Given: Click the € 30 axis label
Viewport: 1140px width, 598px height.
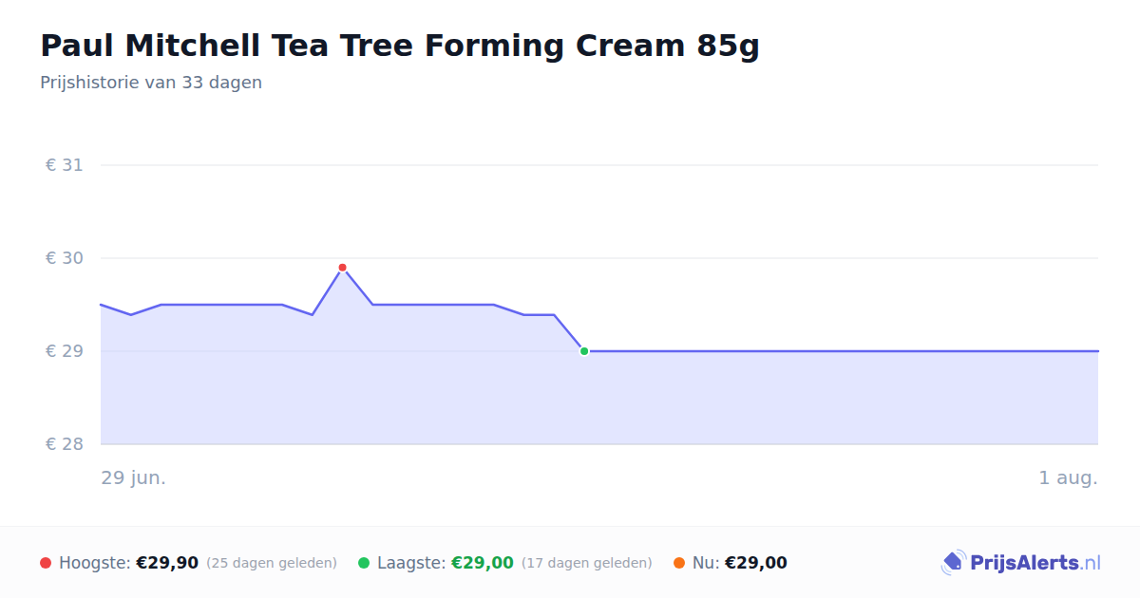Looking at the screenshot, I should click(65, 258).
